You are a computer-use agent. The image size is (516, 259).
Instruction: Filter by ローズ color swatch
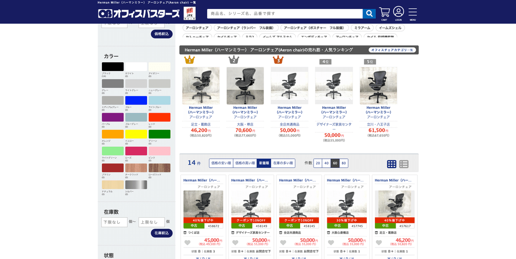[x=136, y=151]
